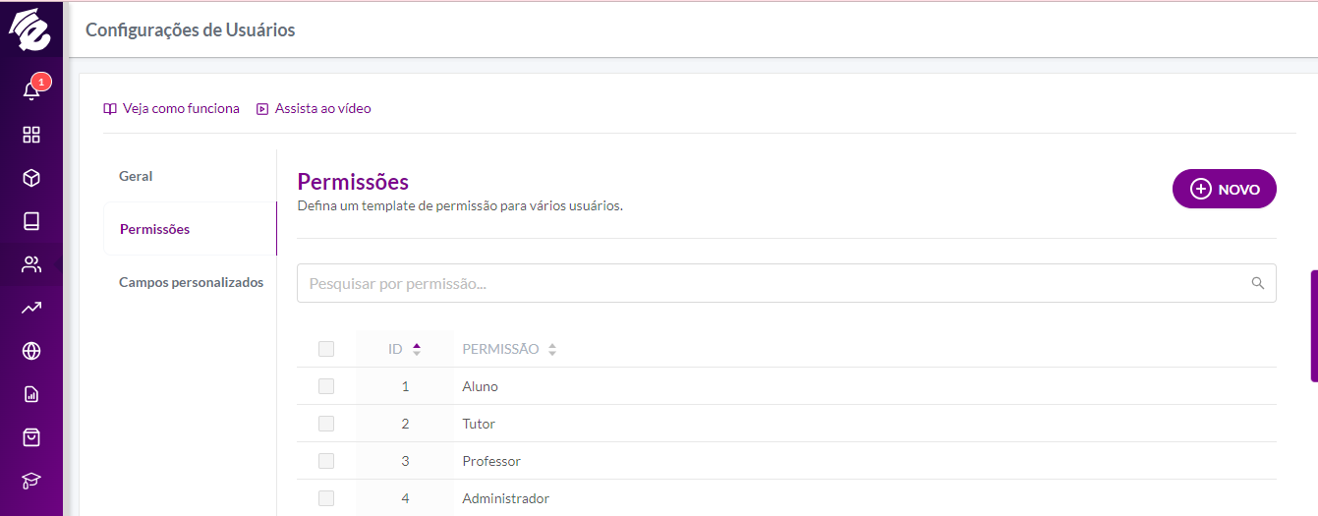
Task: Switch to the Geral tab
Action: [x=136, y=176]
